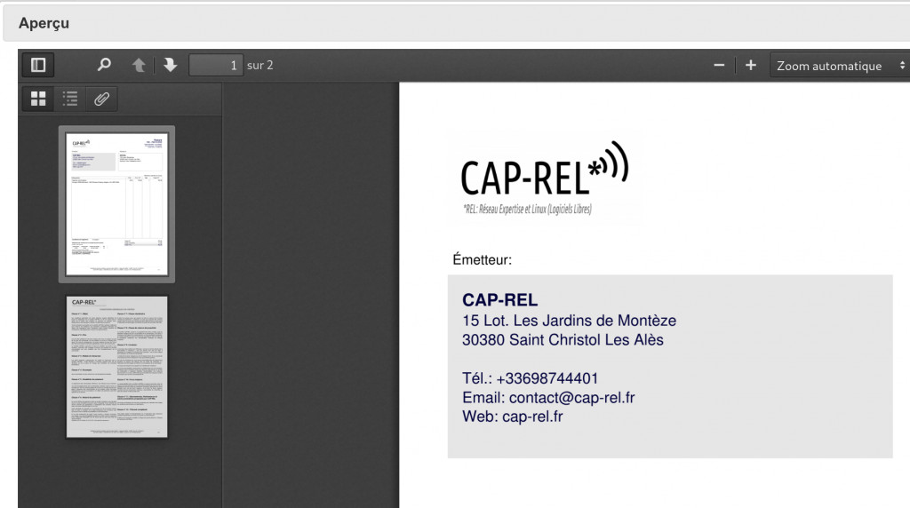Show attachments paperclip view

tap(101, 99)
